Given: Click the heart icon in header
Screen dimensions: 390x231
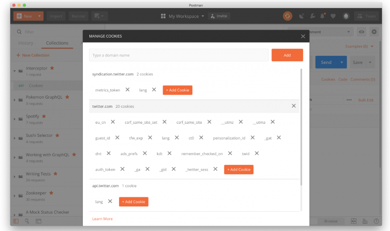Looking at the screenshot, I should [333, 16].
